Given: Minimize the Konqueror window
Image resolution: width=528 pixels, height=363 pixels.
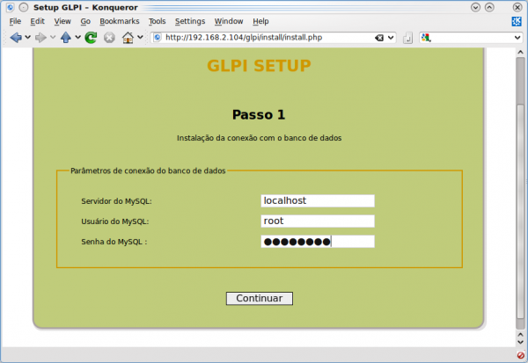Looking at the screenshot, I should point(475,7).
